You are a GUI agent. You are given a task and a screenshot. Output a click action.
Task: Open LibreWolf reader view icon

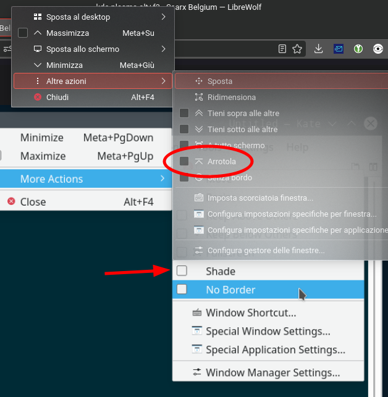pyautogui.click(x=282, y=49)
